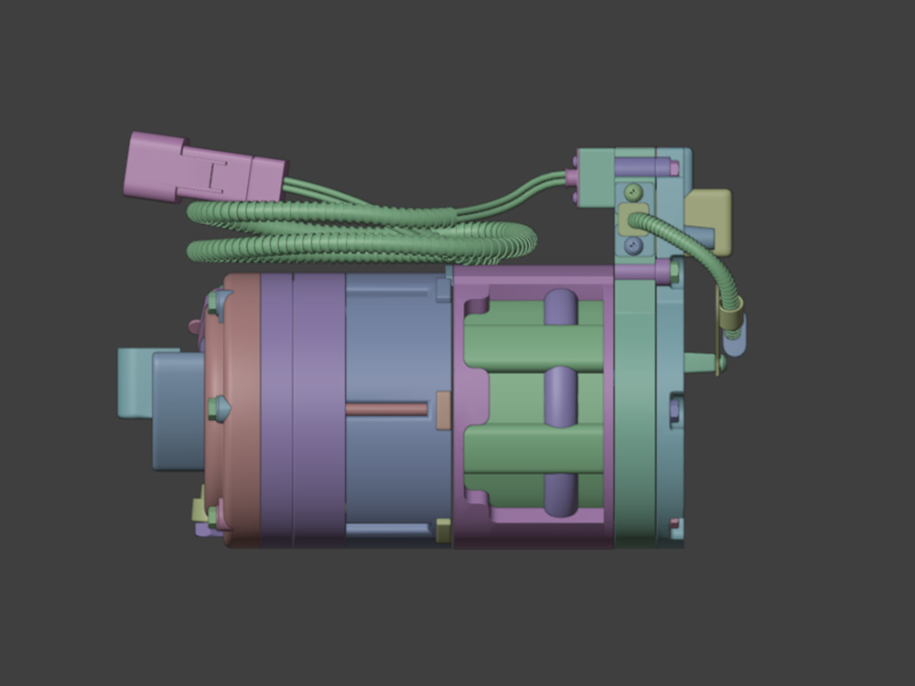Select the copper rod on motor housing
The height and width of the screenshot is (686, 915).
386,409
